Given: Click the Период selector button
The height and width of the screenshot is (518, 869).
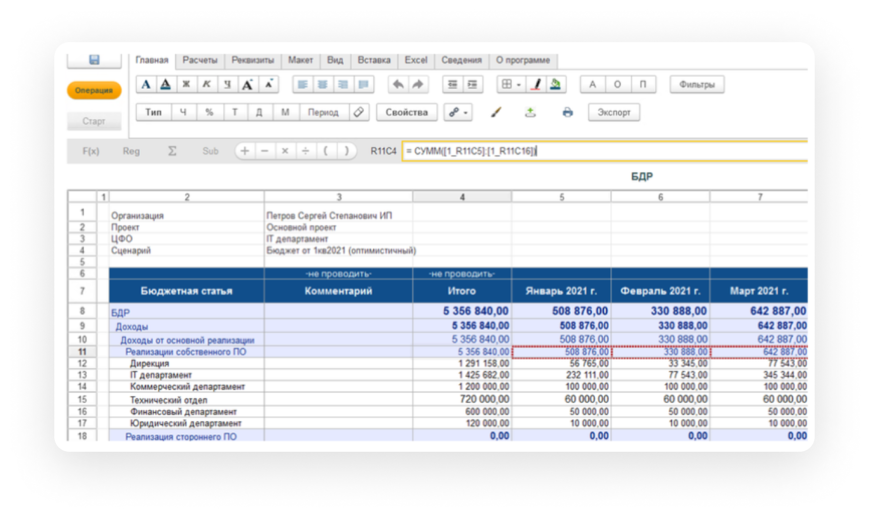Looking at the screenshot, I should tap(323, 112).
